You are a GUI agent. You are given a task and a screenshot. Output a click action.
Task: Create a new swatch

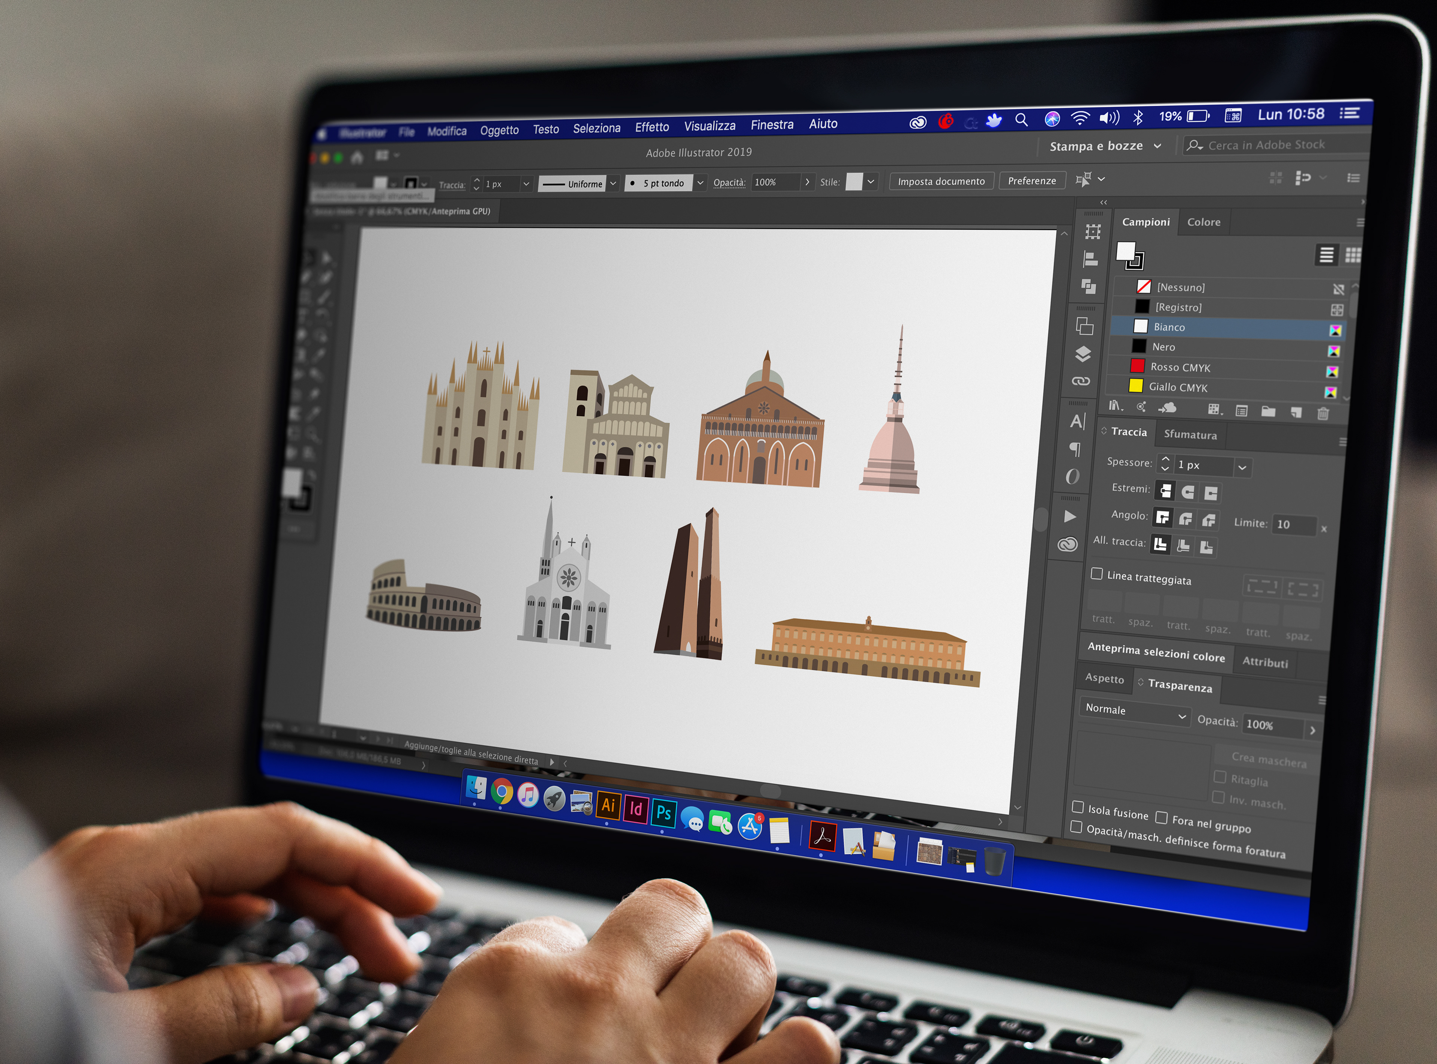click(1296, 413)
